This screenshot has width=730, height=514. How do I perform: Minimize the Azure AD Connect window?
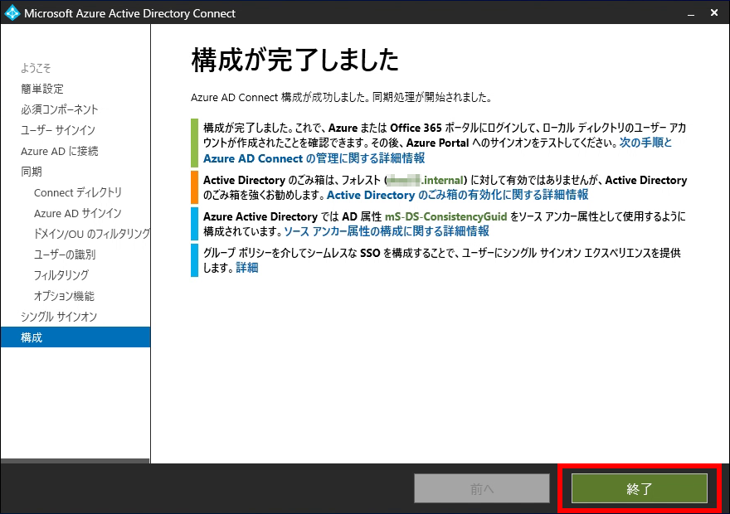[x=691, y=13]
